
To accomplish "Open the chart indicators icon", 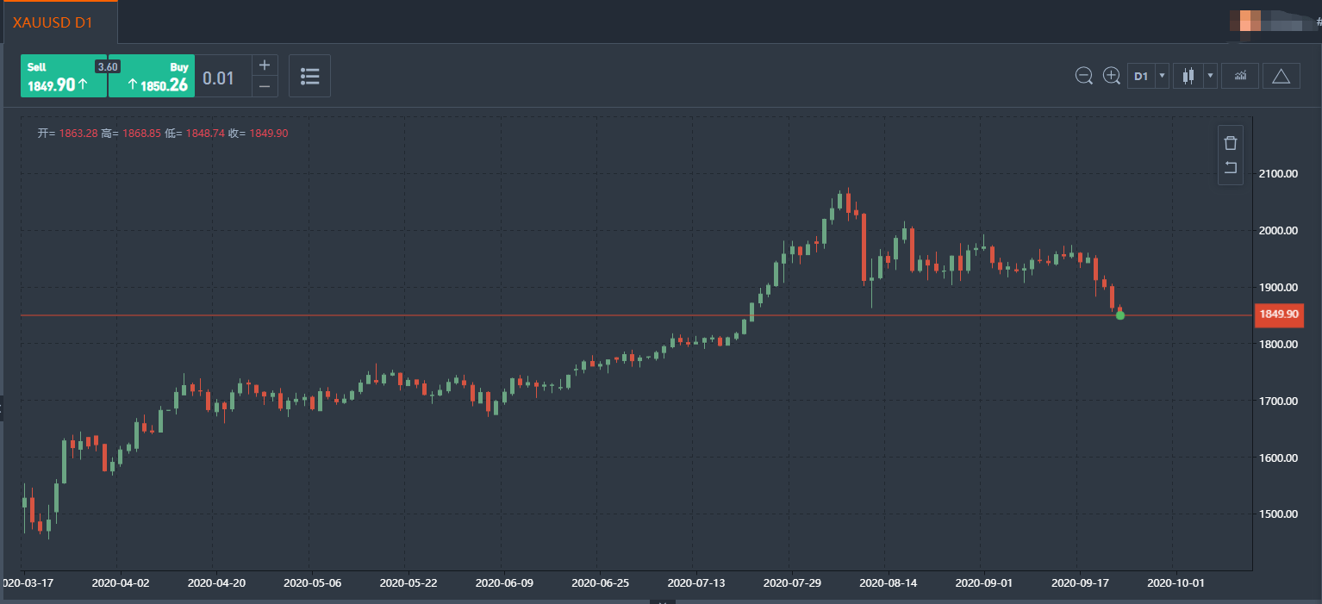I will coord(1240,76).
